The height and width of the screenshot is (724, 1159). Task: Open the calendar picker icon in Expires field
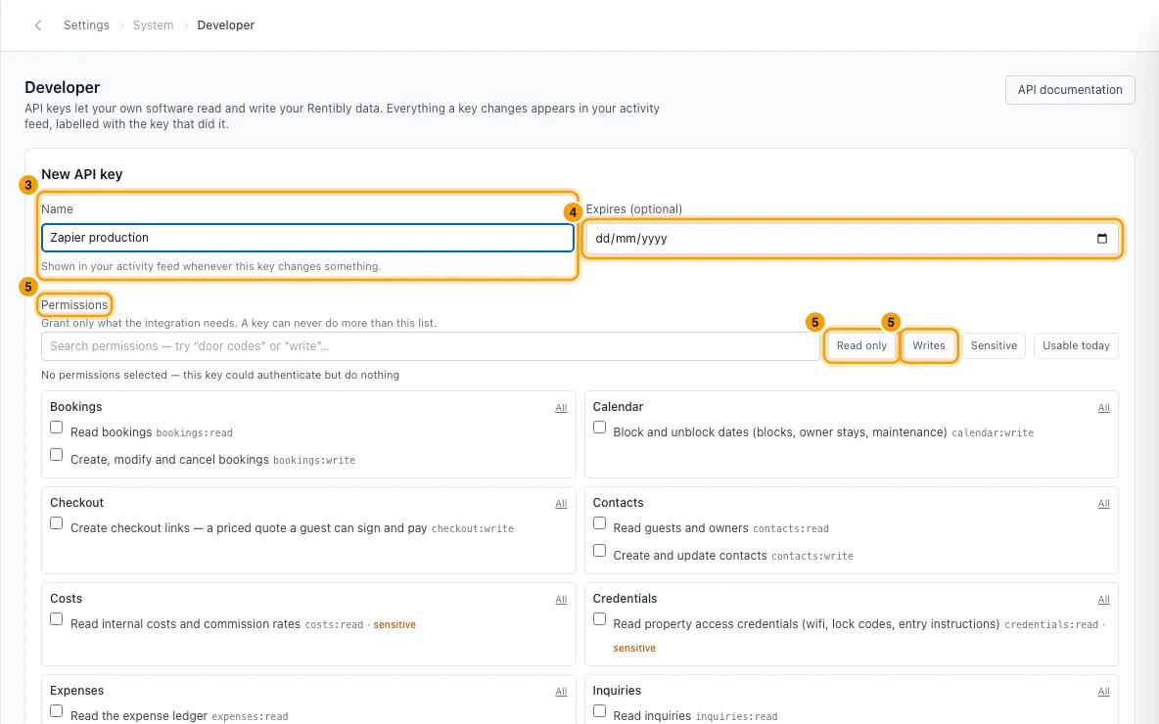(1101, 239)
